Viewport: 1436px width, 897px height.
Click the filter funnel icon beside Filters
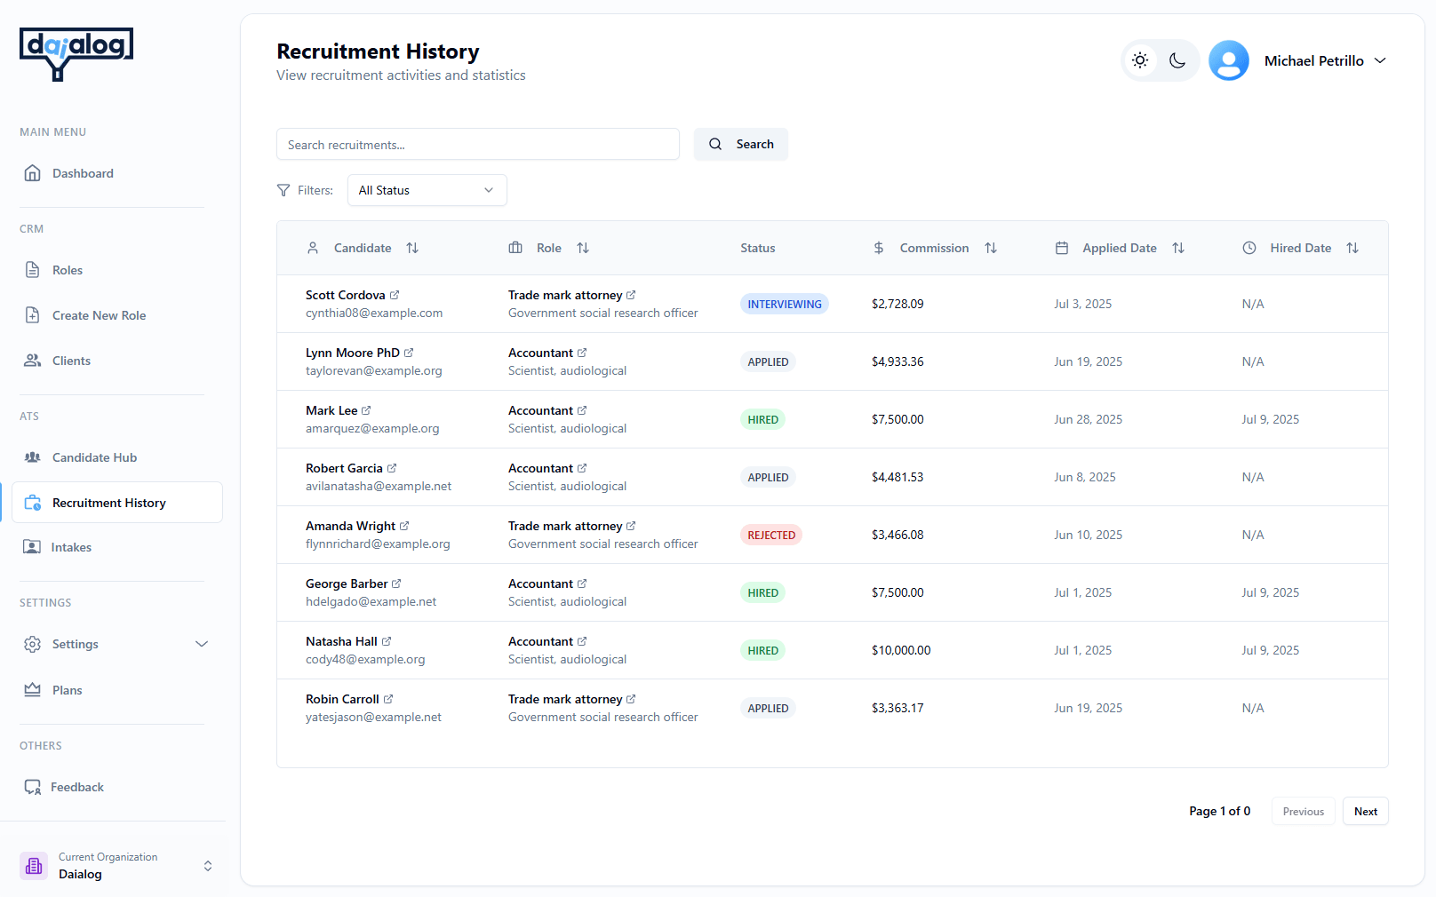click(x=283, y=190)
